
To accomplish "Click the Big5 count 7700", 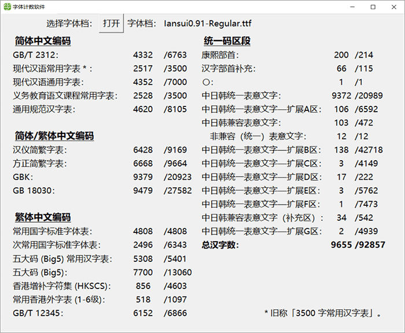I will [143, 272].
